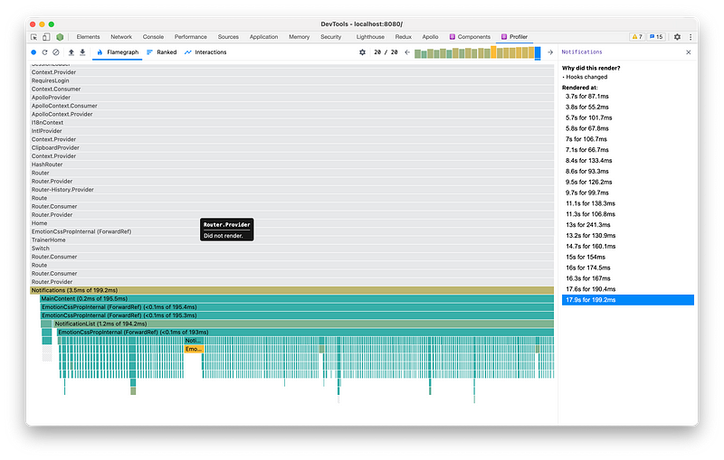Screen dimensions: 724x460
Task: Switch to the Interactions view
Action: (205, 52)
